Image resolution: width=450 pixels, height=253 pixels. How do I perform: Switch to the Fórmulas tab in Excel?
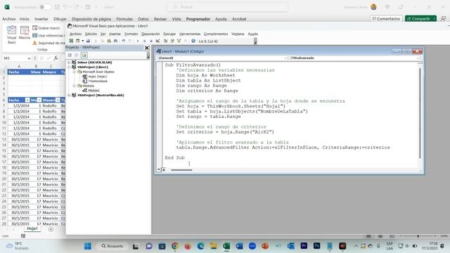pos(124,19)
